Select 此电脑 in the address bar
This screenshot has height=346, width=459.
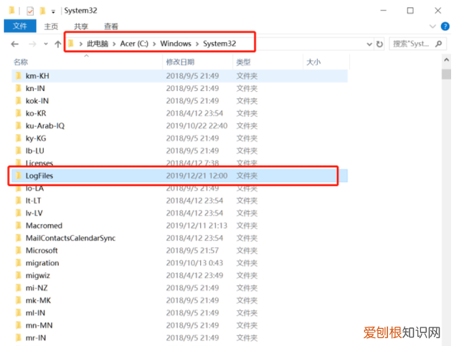98,44
